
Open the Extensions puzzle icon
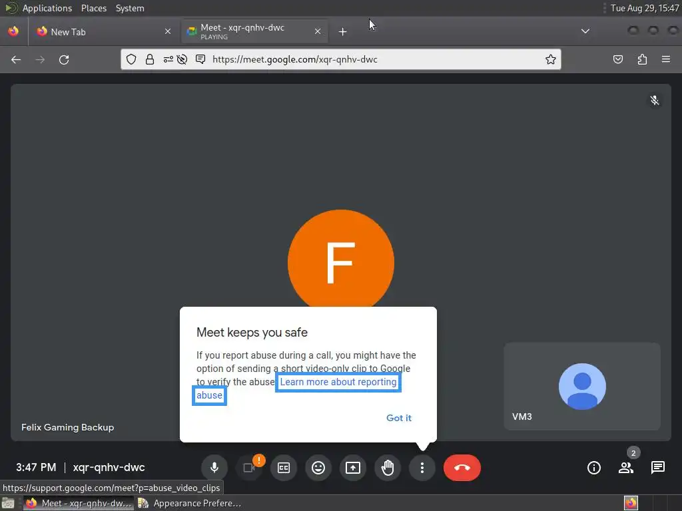(x=642, y=59)
